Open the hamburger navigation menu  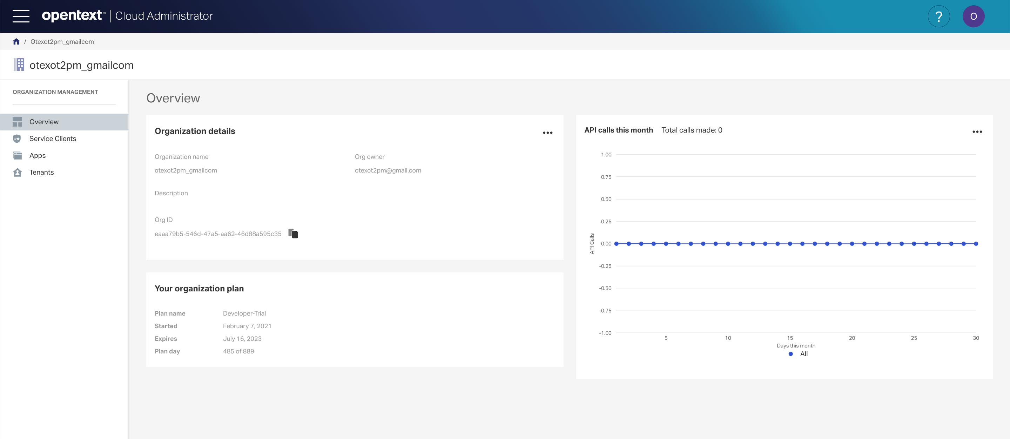[x=21, y=16]
